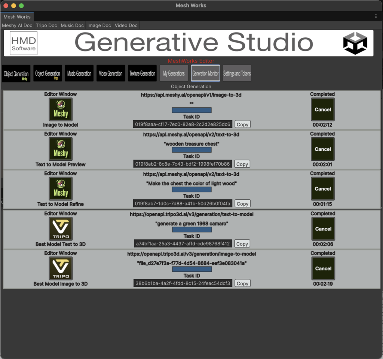Click the Meshy icon in Text to Model Refine row
Viewport: 383px width, 359px height.
(61, 188)
